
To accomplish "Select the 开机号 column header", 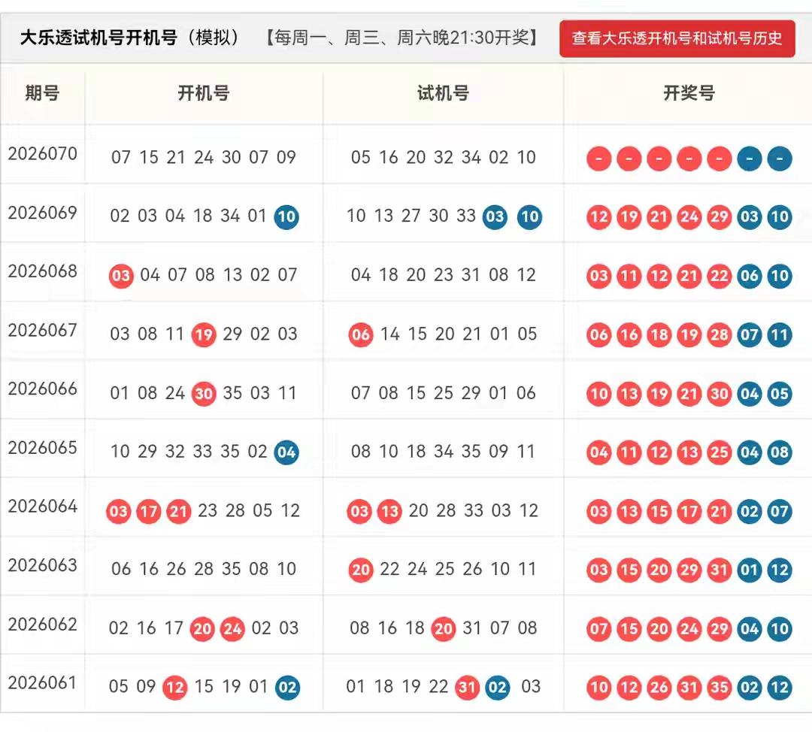I will point(204,93).
